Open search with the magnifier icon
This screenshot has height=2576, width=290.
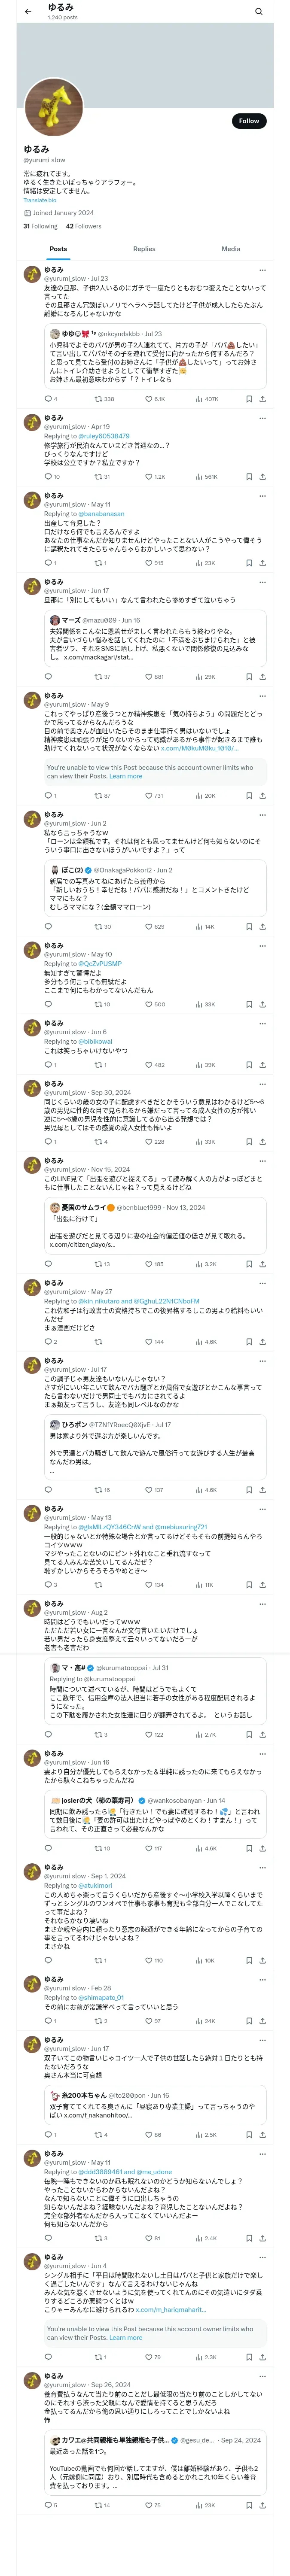coord(258,11)
